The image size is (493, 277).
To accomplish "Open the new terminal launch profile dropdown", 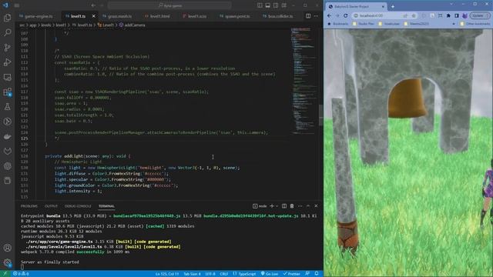I will click(277, 206).
